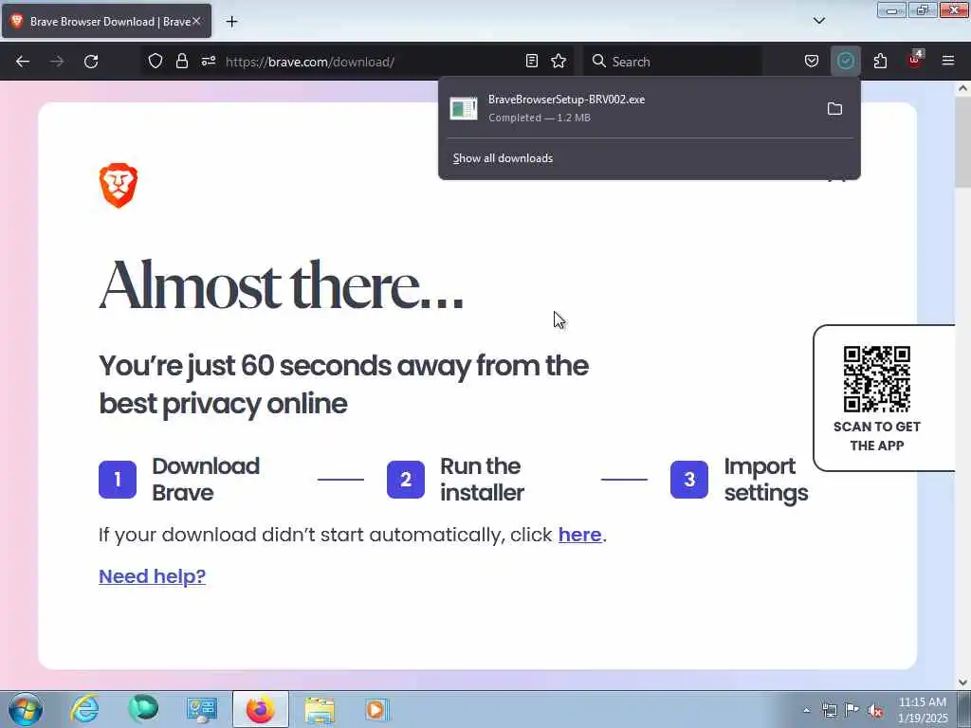Click the 'here' download link

click(579, 535)
